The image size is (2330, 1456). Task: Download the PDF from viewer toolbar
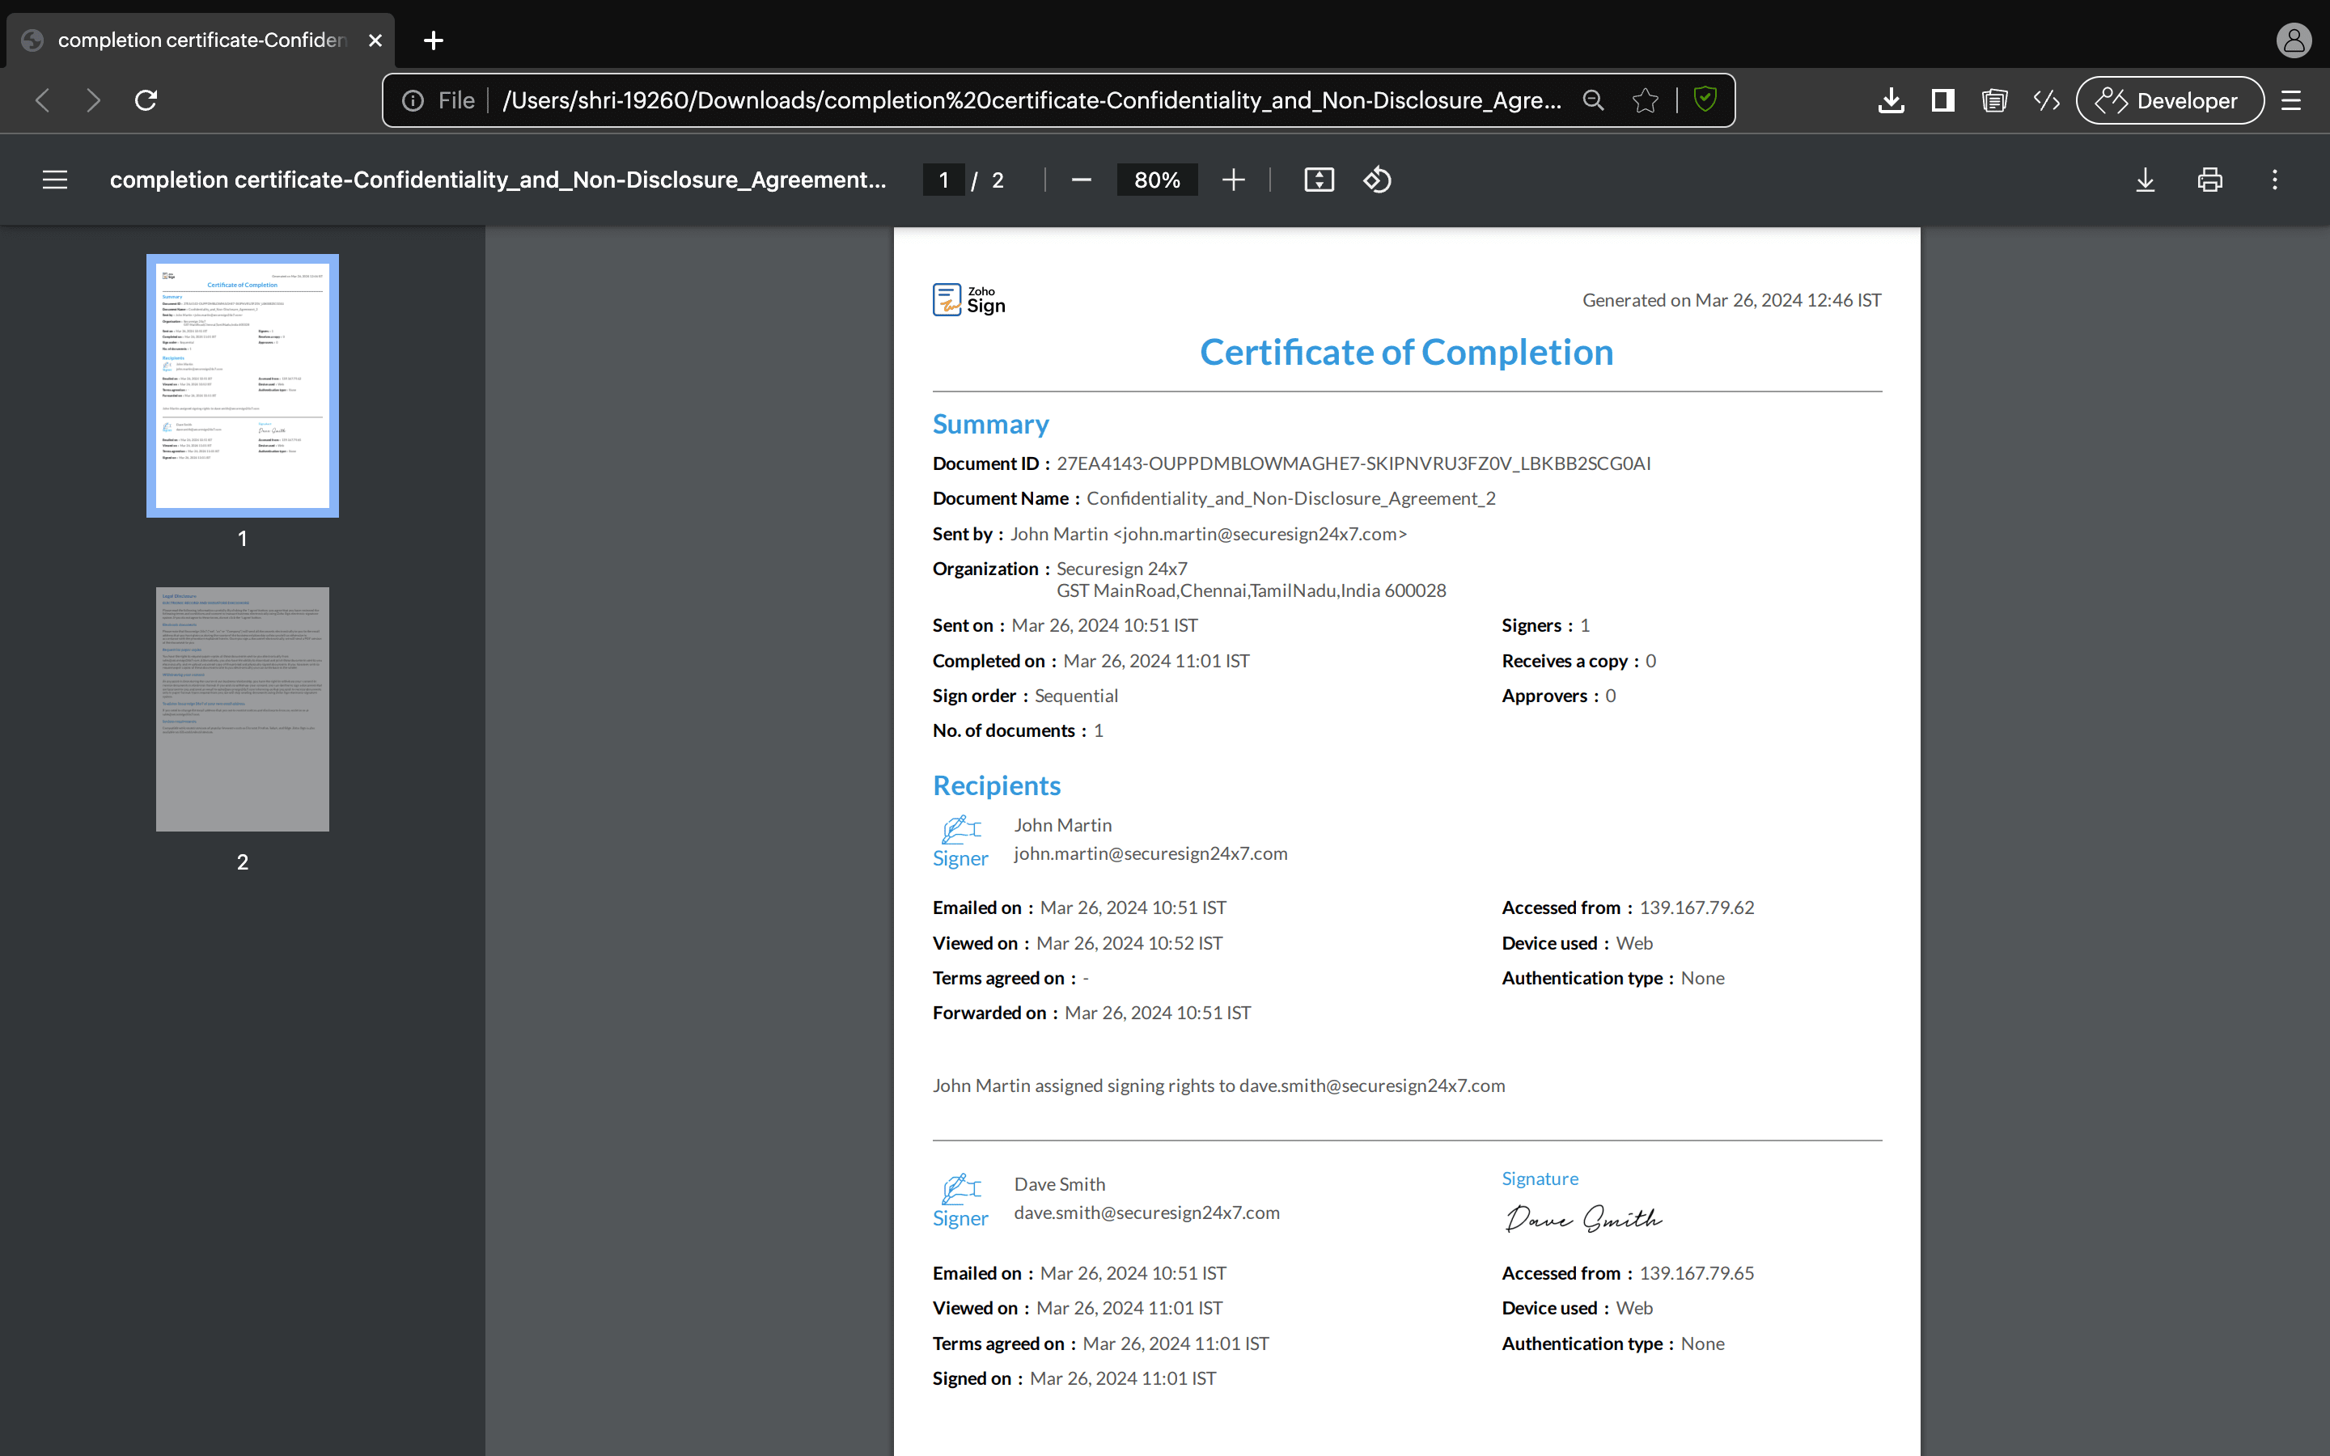[x=2146, y=180]
